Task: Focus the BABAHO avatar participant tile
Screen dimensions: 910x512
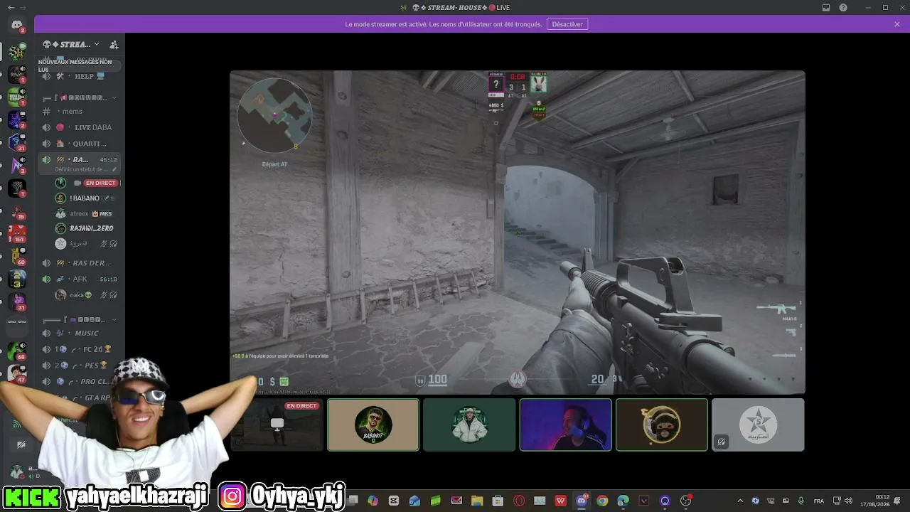Action: tap(373, 425)
